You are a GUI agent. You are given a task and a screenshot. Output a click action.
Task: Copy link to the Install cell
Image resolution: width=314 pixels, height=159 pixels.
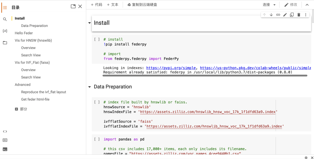coord(278,15)
